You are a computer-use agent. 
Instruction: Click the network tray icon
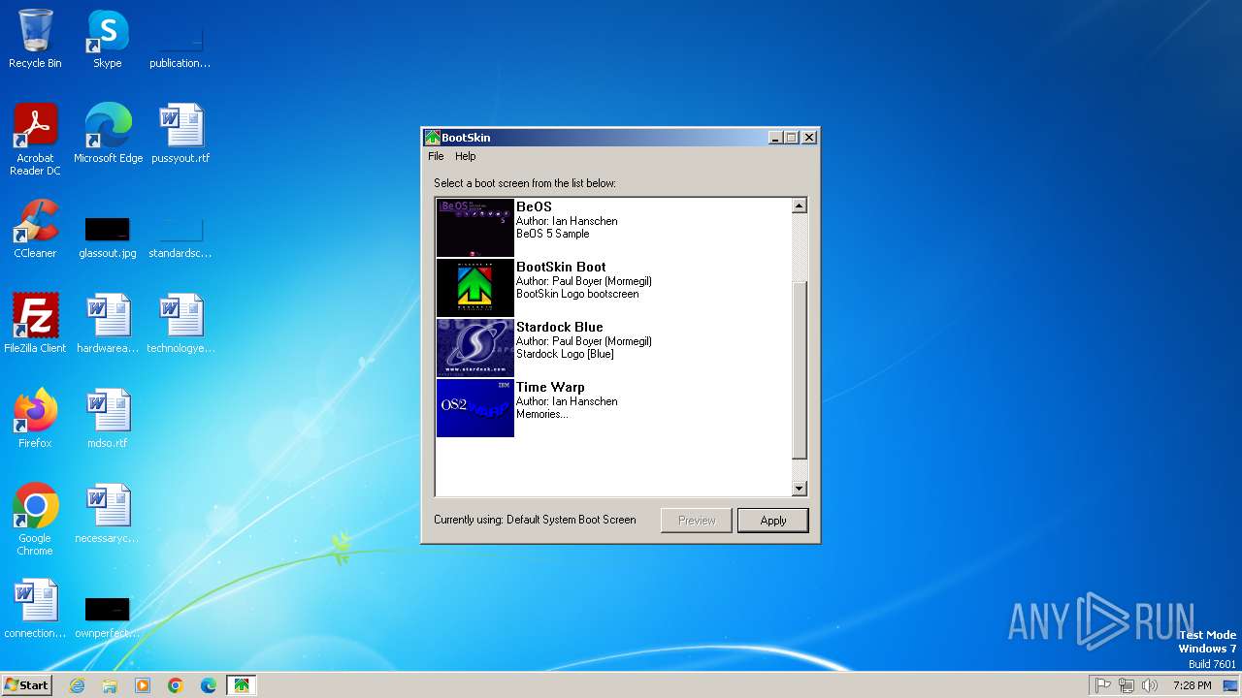pyautogui.click(x=1127, y=685)
